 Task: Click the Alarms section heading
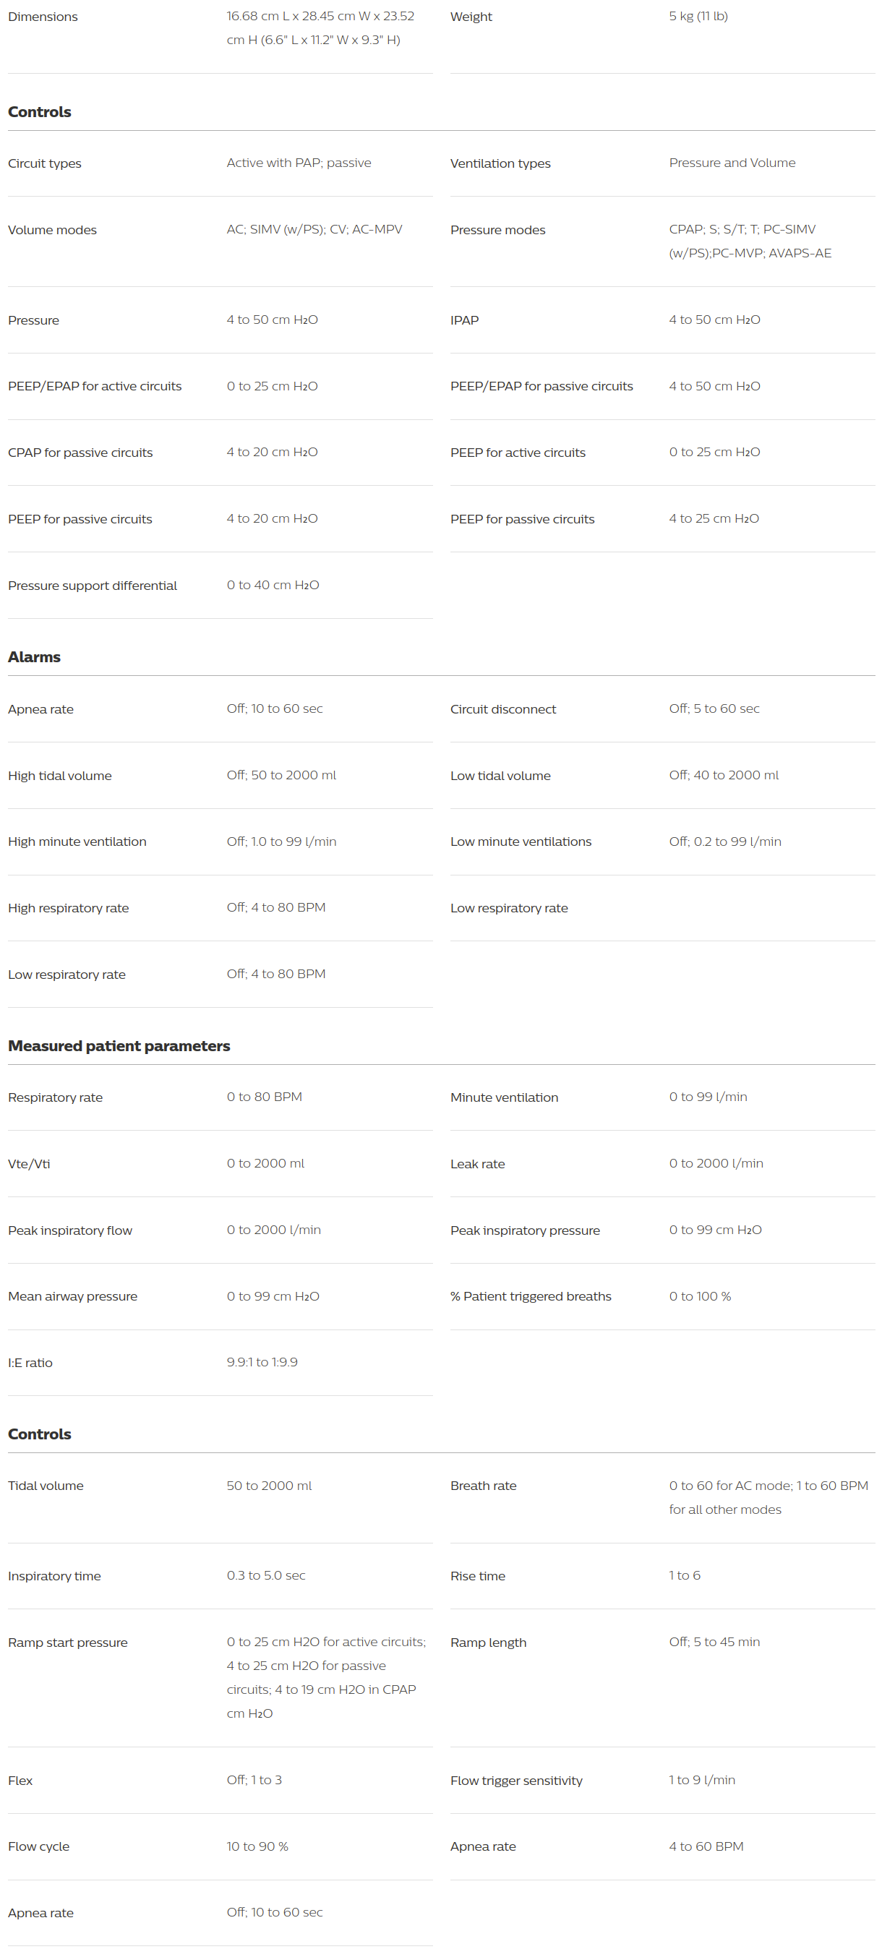pyautogui.click(x=34, y=657)
